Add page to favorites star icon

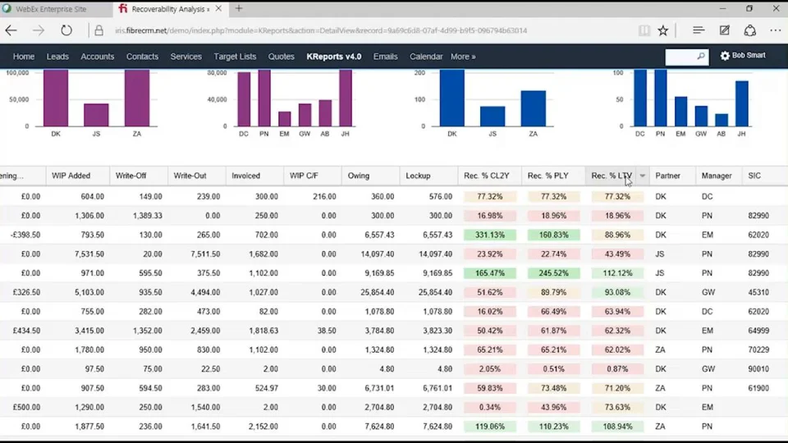click(663, 30)
